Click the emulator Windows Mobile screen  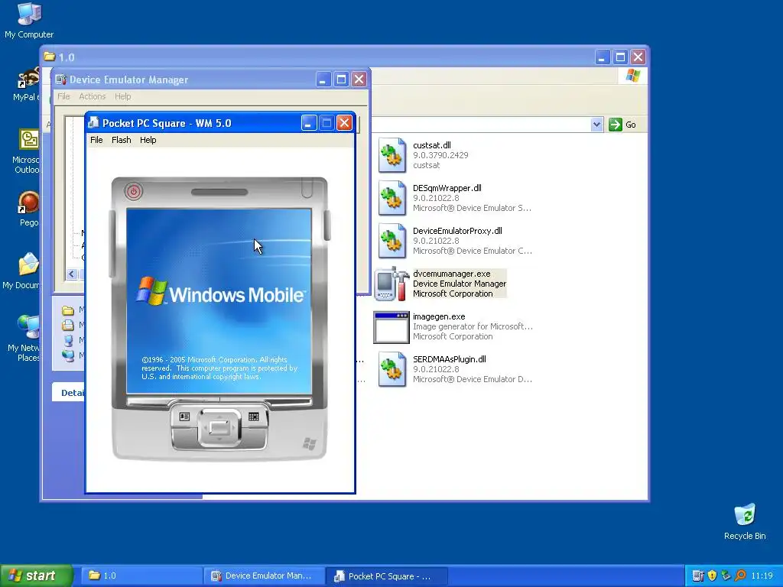pos(219,301)
